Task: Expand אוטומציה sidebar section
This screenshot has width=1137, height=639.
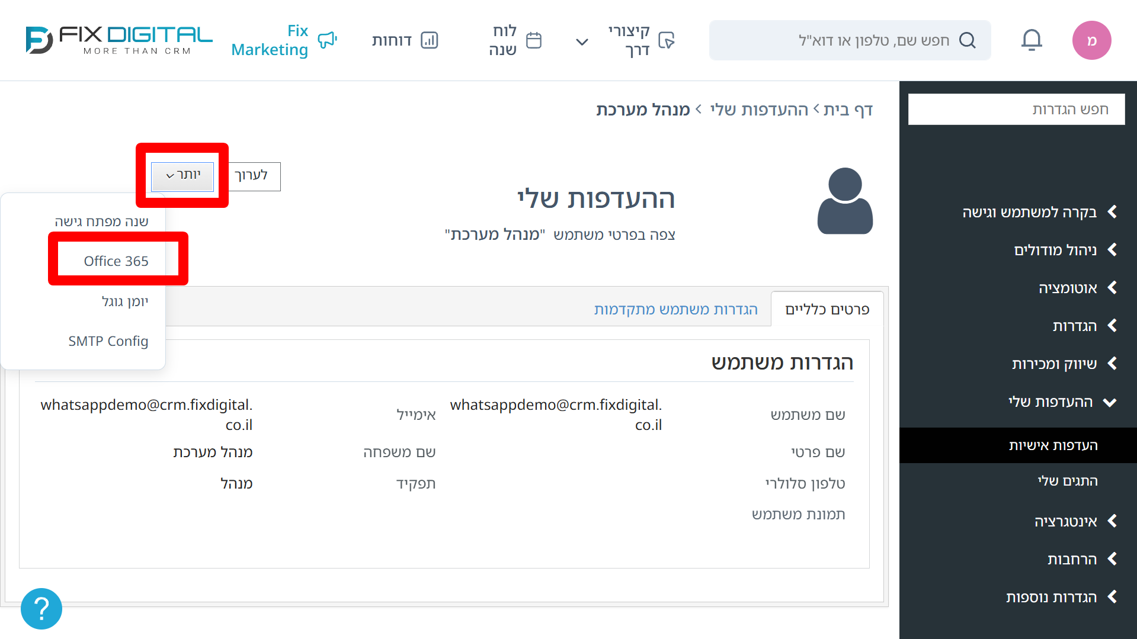Action: [x=1077, y=288]
